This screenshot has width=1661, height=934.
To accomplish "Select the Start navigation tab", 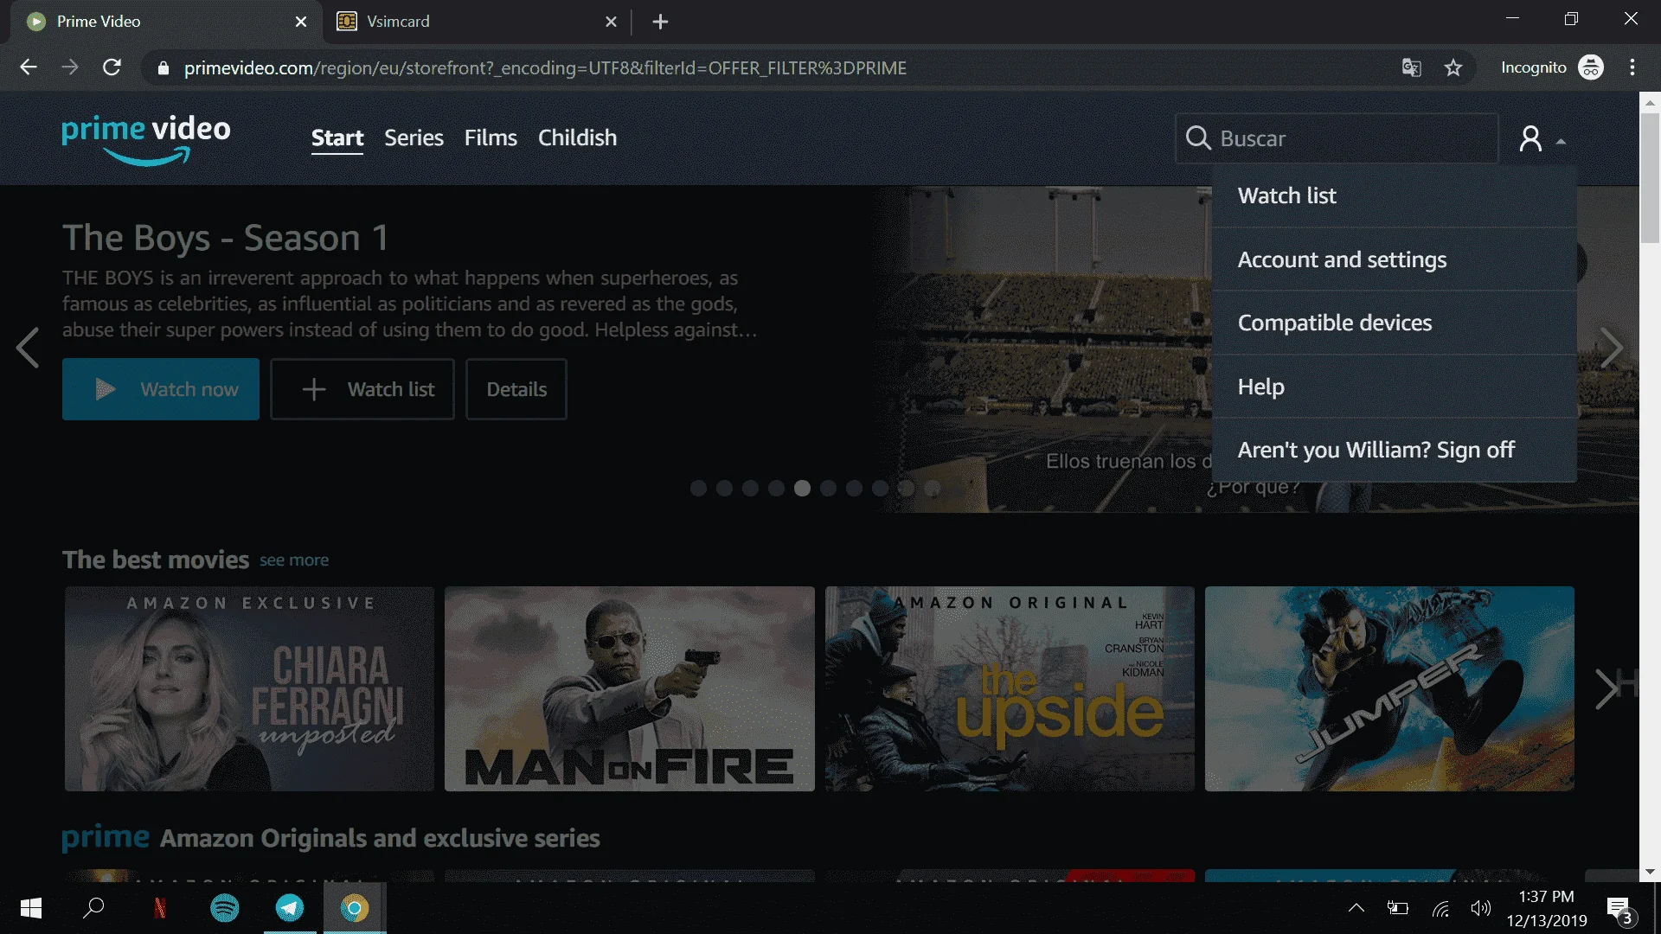I will click(x=337, y=138).
